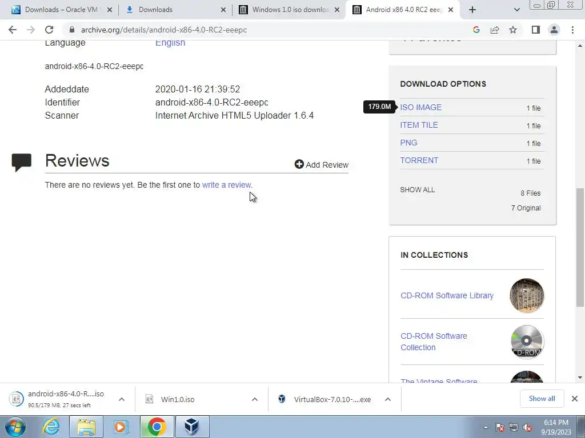
Task: Close the Windows 1.0 iso download tab
Action: pyautogui.click(x=337, y=10)
